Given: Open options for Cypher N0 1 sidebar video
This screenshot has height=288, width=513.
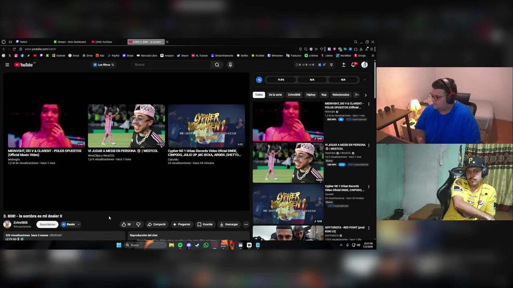Looking at the screenshot, I should [369, 187].
